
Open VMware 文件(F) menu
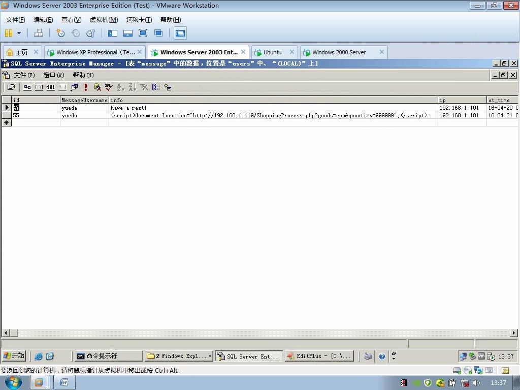(x=16, y=20)
